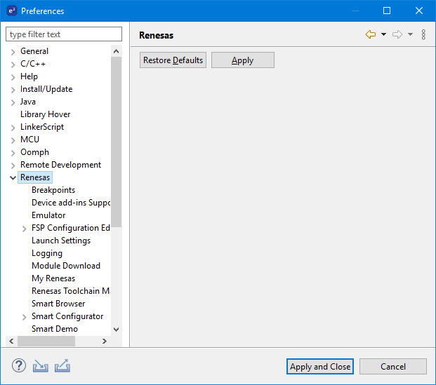
Task: Open Renesas Toolchain Management page
Action: click(x=71, y=291)
